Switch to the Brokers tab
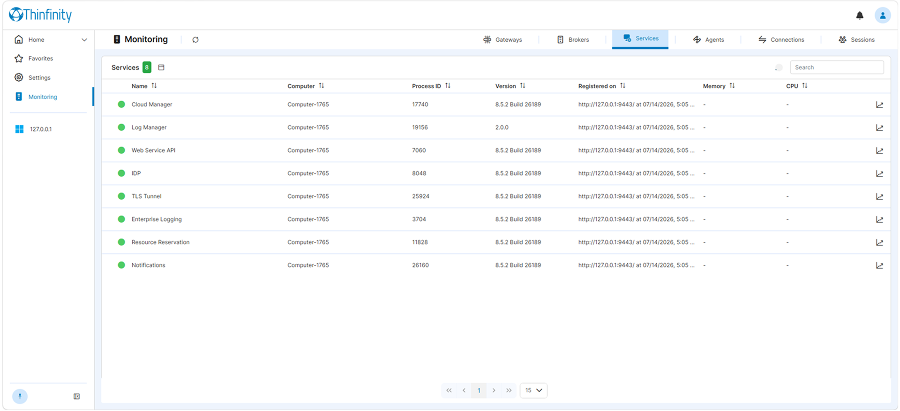Screen dimensions: 900x411 (573, 40)
